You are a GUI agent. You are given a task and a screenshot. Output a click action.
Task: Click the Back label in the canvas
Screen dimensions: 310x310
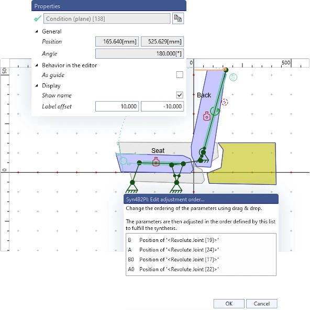(x=204, y=95)
